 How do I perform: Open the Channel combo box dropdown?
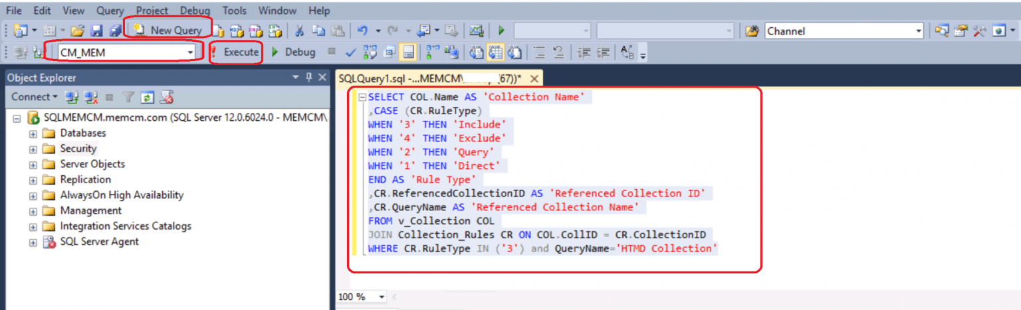919,31
